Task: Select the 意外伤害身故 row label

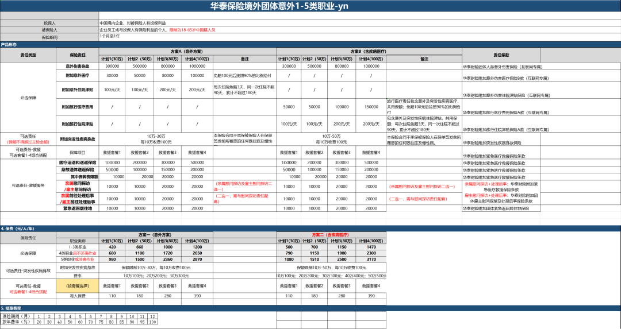Action: [77, 67]
